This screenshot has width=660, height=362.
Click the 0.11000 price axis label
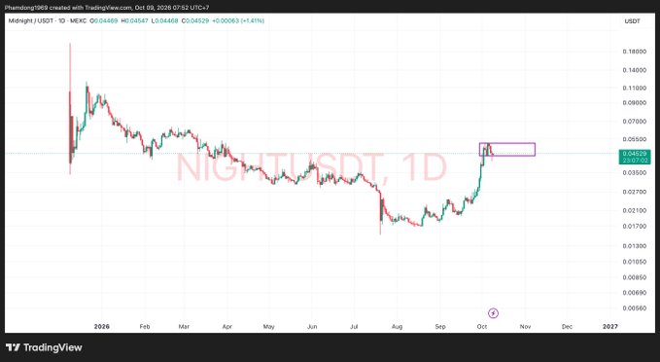click(x=635, y=89)
